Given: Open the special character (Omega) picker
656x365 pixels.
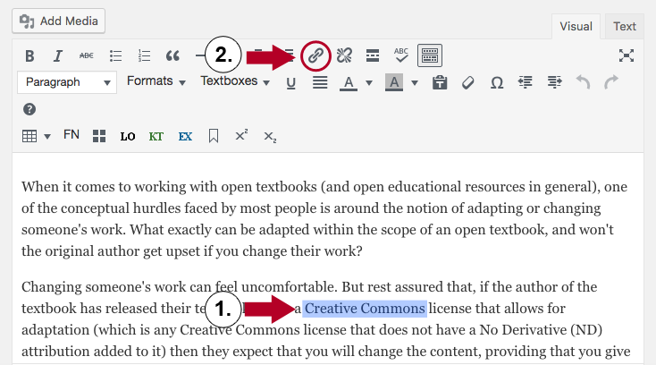Looking at the screenshot, I should [x=497, y=82].
